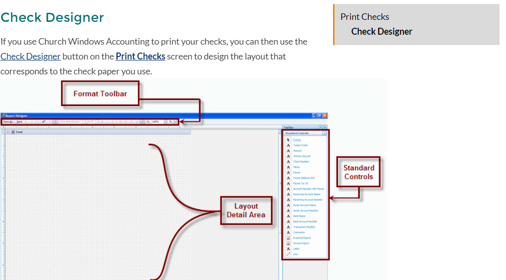Viewport: 506px width, 280px height.
Task: Choose the Payee control
Action: click(296, 172)
